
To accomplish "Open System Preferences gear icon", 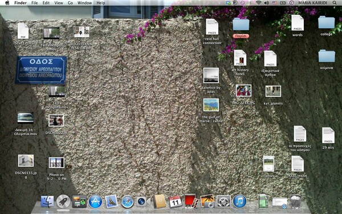I will pos(223,201).
